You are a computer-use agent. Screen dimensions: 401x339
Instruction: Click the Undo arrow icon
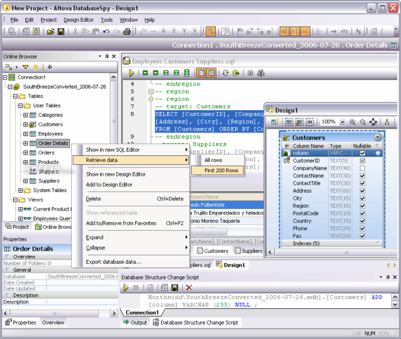[x=106, y=32]
